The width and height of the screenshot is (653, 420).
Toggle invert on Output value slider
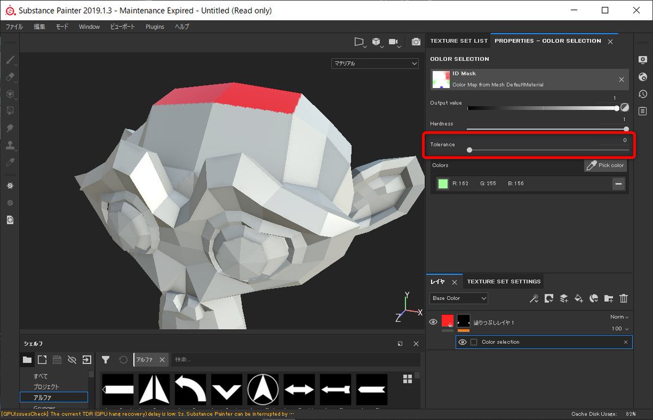click(x=625, y=108)
